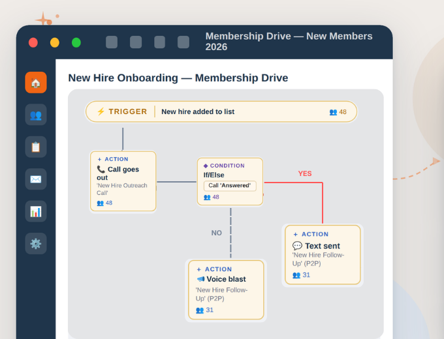Click the second gray titlebar square button
The height and width of the screenshot is (339, 444).
(x=136, y=42)
